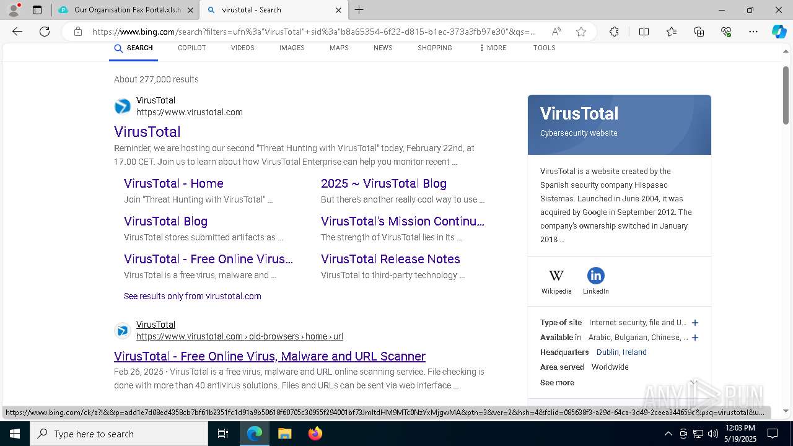The width and height of the screenshot is (793, 446).
Task: Click the taskbar search box
Action: (119, 434)
